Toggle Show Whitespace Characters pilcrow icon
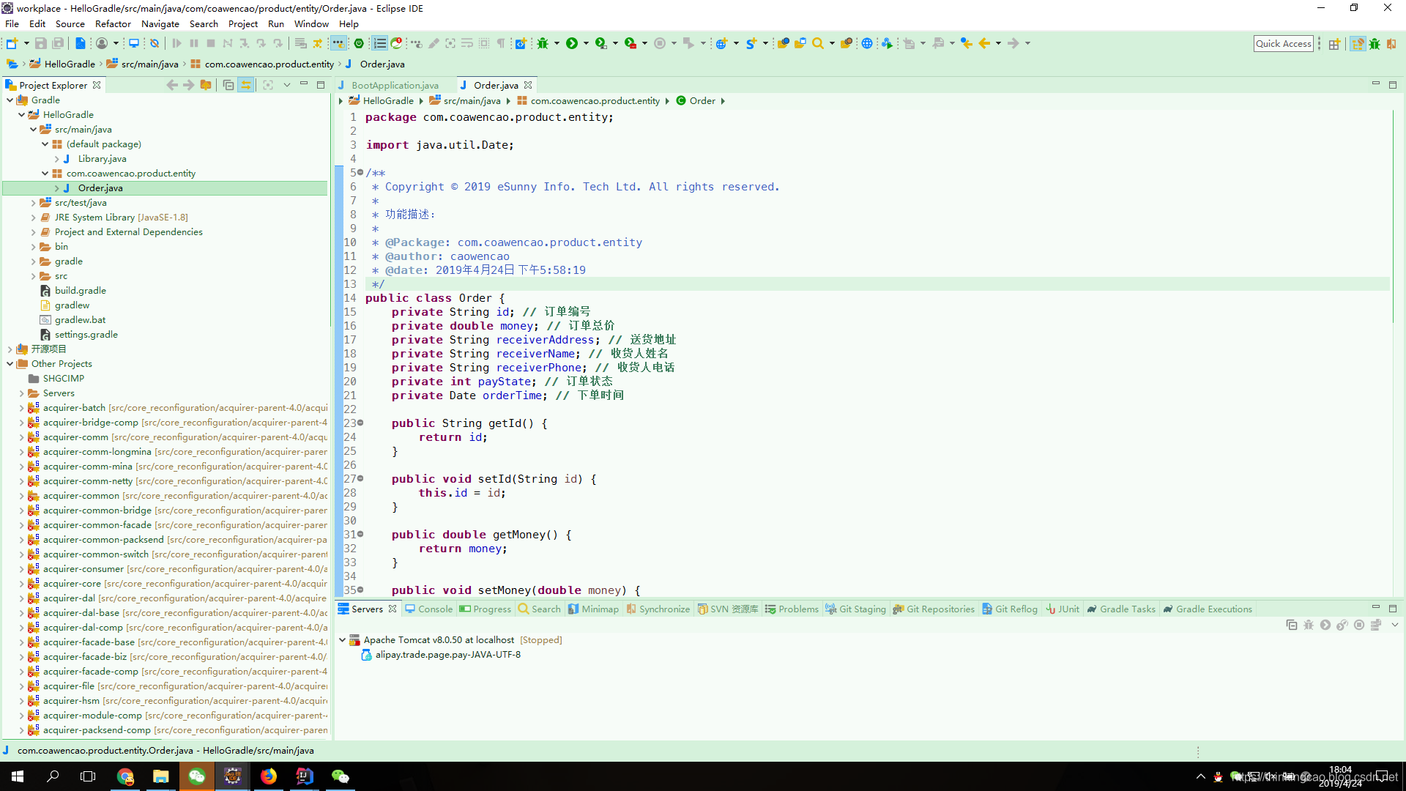Screen dimensions: 1406x791 tap(501, 43)
